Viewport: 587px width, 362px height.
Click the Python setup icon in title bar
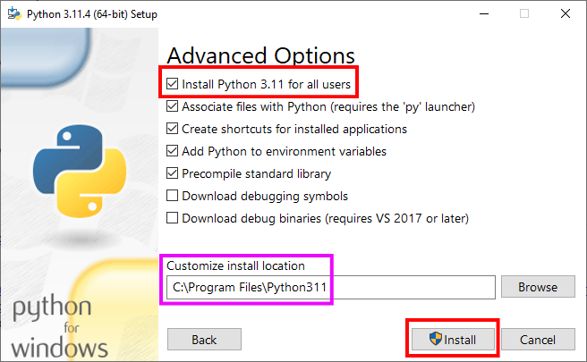pyautogui.click(x=12, y=13)
